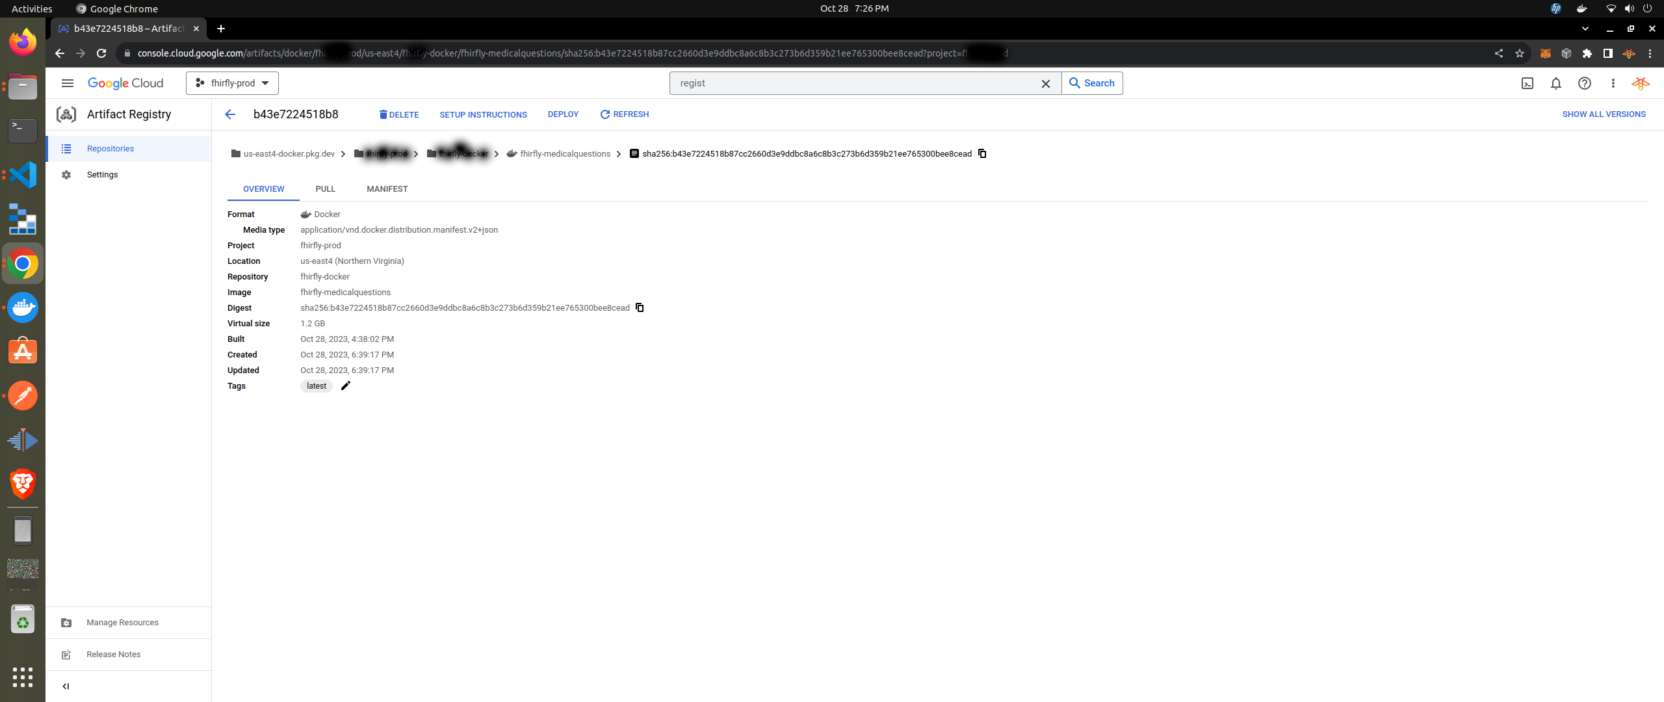
Task: Open the three-dot more options menu in the header
Action: [x=1613, y=83]
